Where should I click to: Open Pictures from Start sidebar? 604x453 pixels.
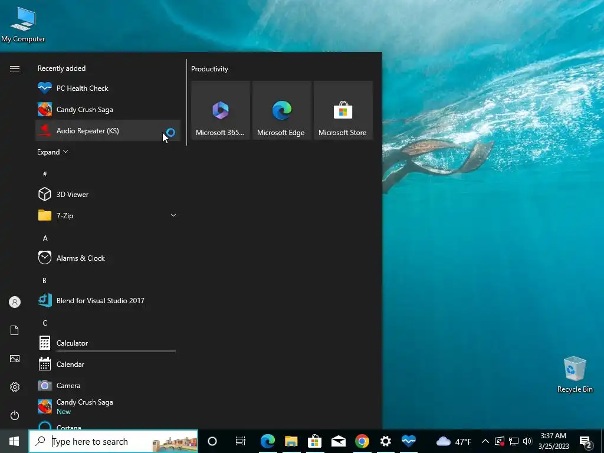[15, 359]
